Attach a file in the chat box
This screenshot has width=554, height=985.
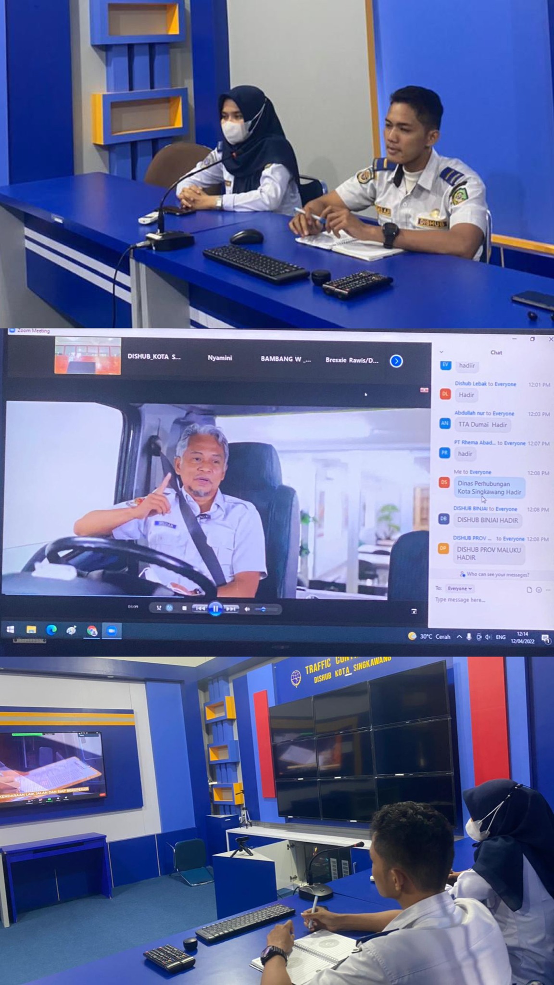click(529, 590)
